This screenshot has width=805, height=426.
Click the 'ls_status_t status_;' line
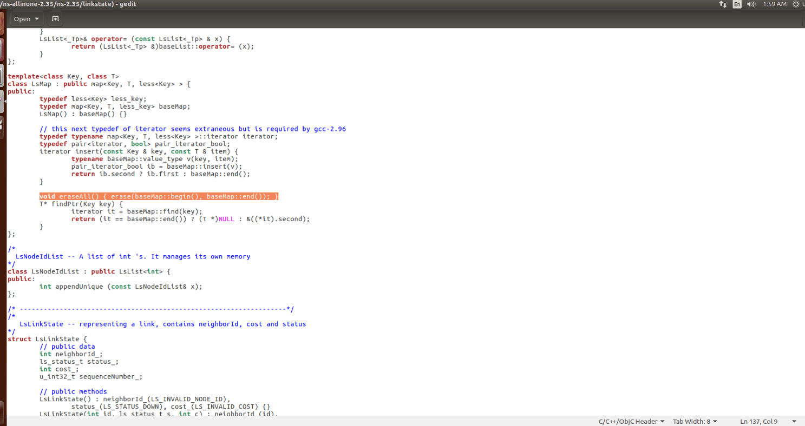(79, 361)
